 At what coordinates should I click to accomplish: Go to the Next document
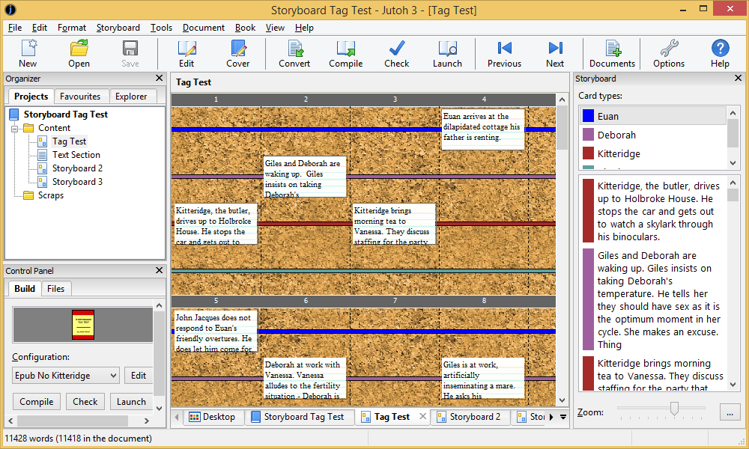click(554, 52)
